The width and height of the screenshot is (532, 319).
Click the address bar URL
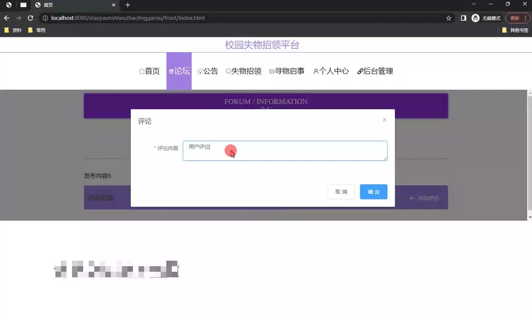coord(128,18)
